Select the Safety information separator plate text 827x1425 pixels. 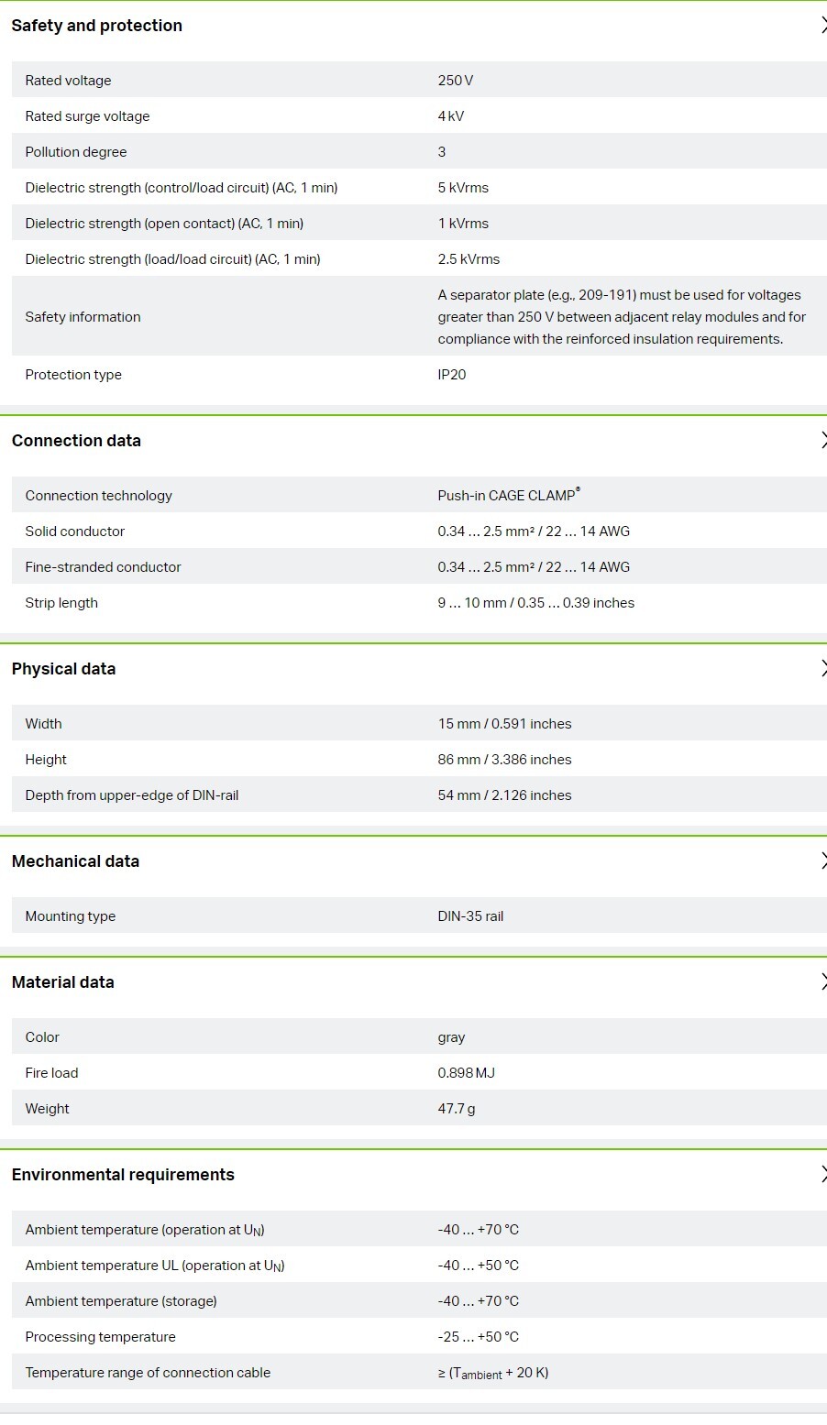[x=622, y=317]
